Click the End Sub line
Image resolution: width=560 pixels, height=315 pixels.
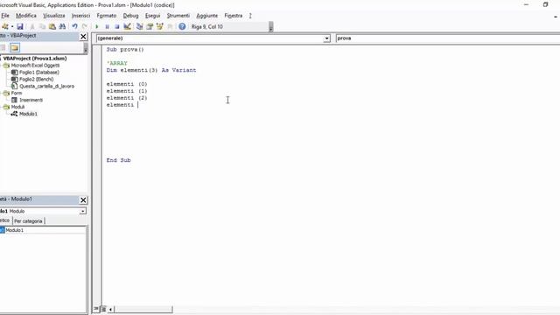[119, 160]
